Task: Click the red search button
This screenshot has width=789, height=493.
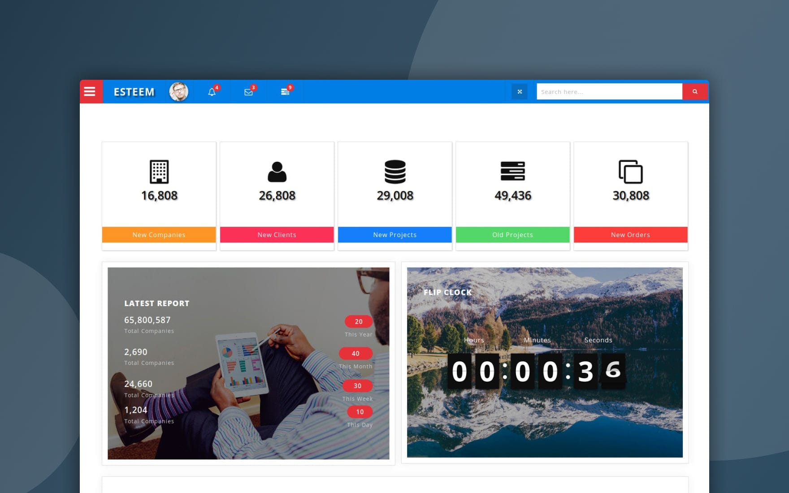Action: (x=695, y=91)
